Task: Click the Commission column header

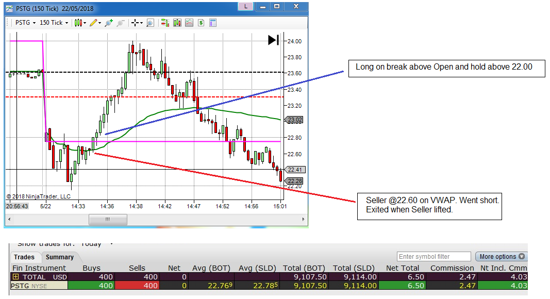Action: (x=452, y=268)
